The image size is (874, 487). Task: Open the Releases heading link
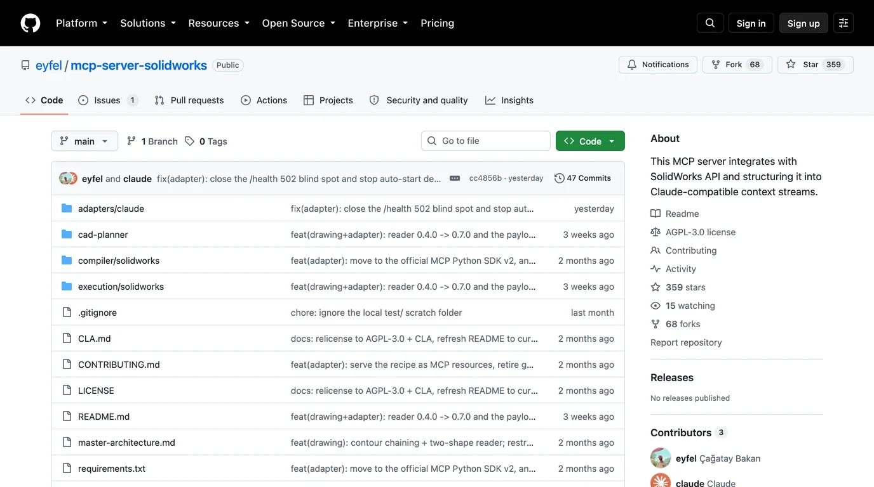coord(672,377)
